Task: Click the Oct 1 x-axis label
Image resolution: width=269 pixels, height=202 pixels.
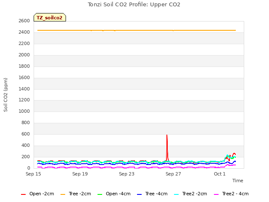Action: pyautogui.click(x=219, y=174)
